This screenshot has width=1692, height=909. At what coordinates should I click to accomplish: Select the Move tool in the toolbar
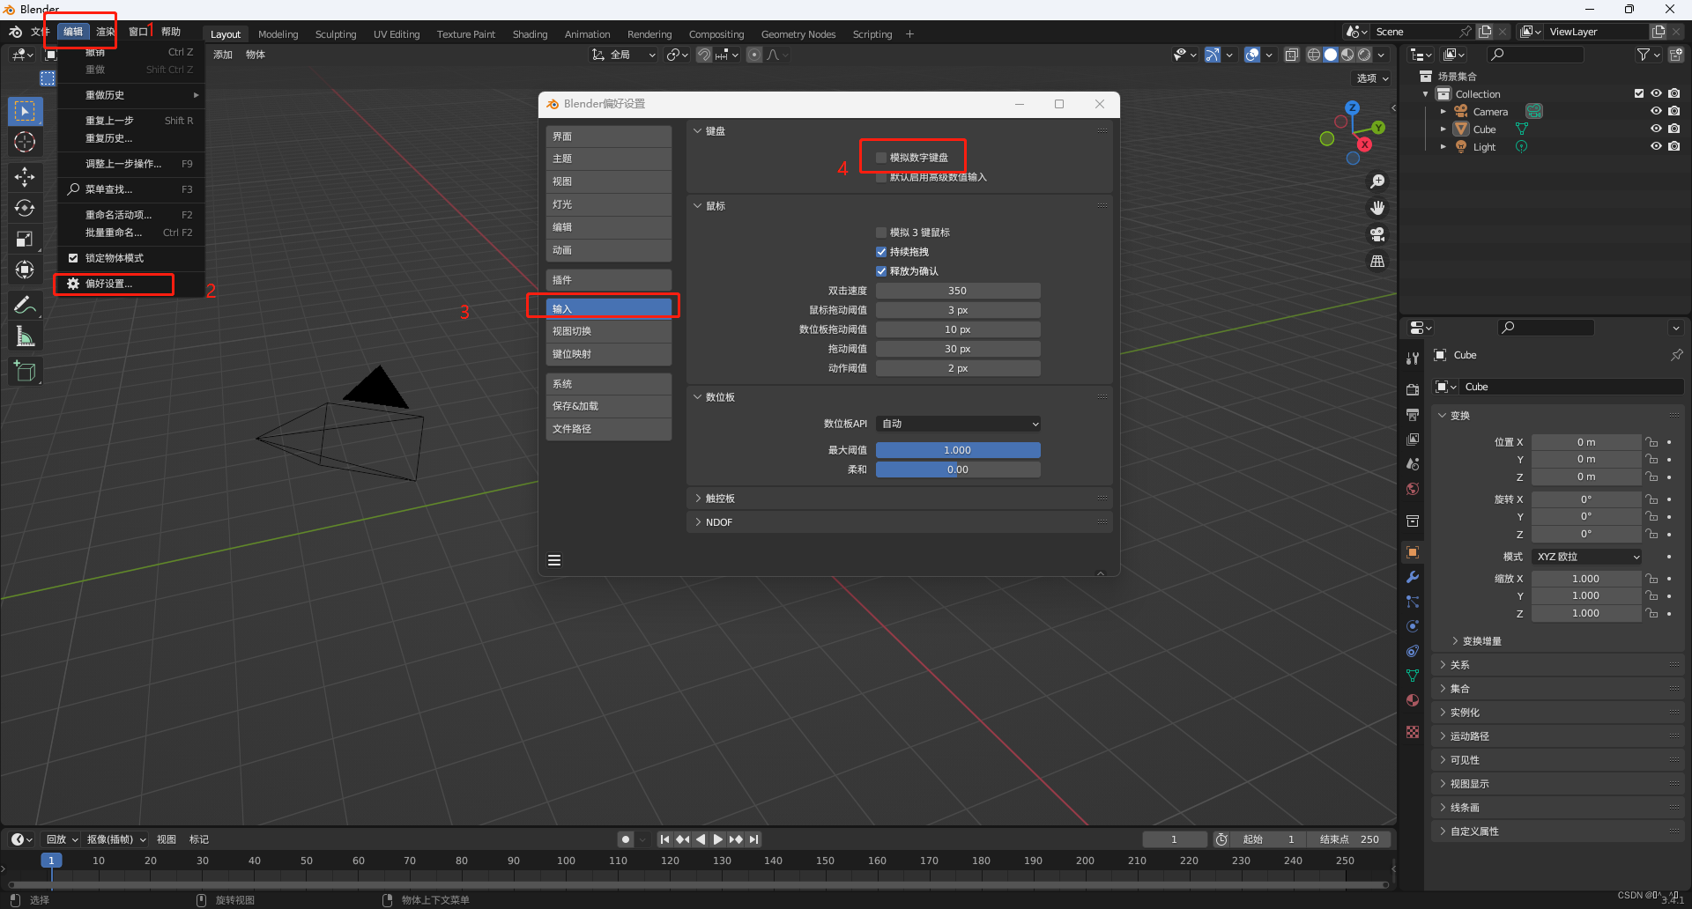(x=26, y=177)
